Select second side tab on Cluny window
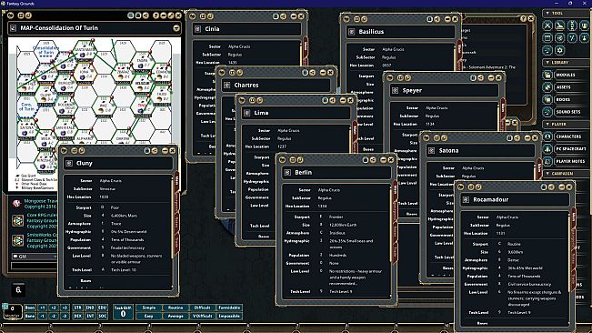 (x=176, y=202)
